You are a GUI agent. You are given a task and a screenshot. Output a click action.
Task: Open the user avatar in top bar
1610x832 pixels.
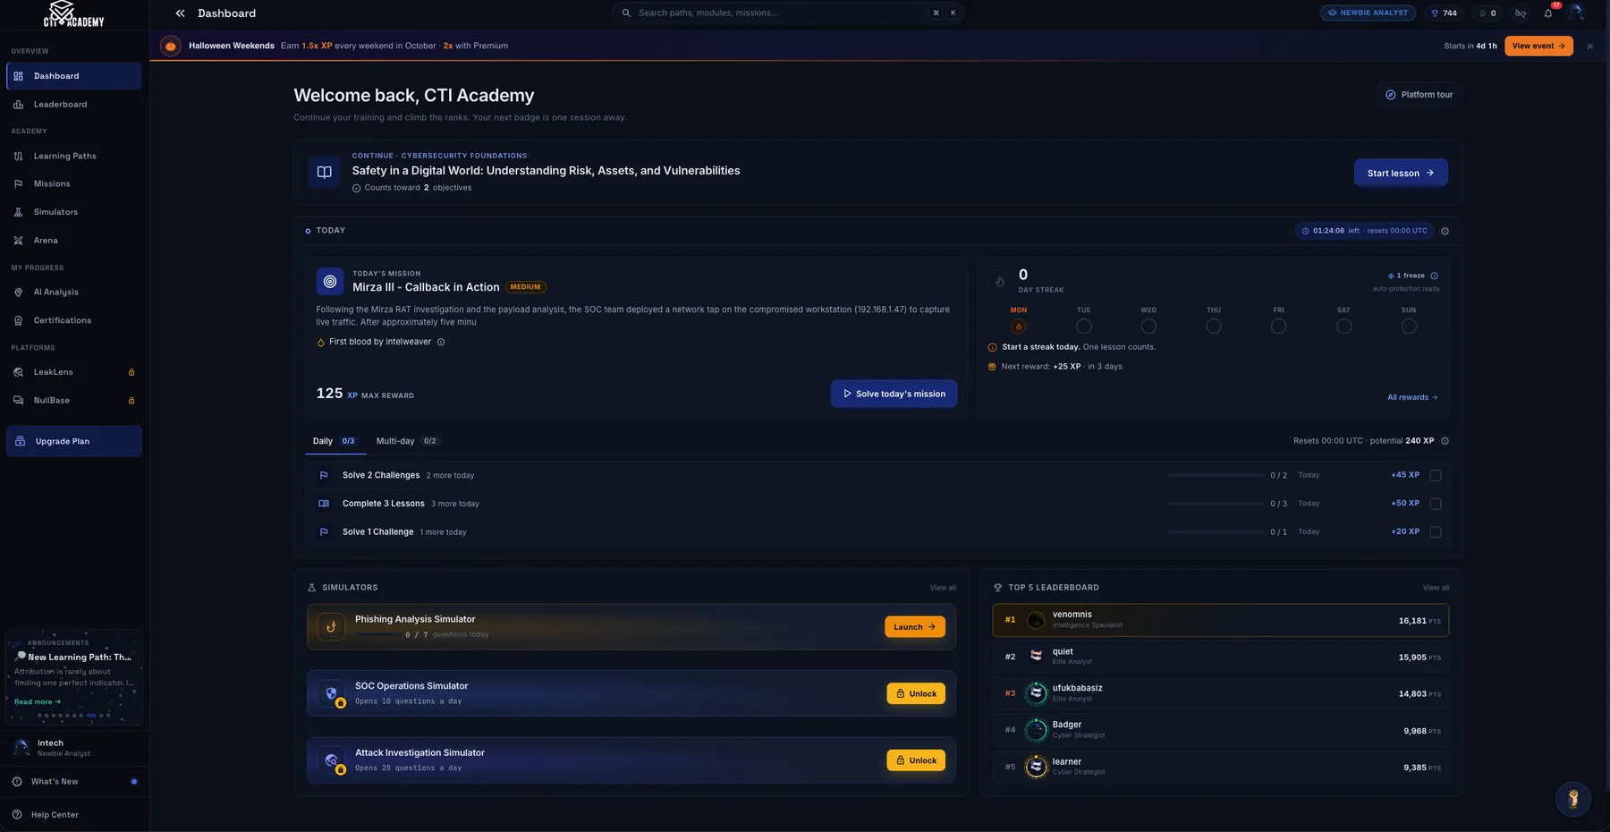(x=1576, y=13)
